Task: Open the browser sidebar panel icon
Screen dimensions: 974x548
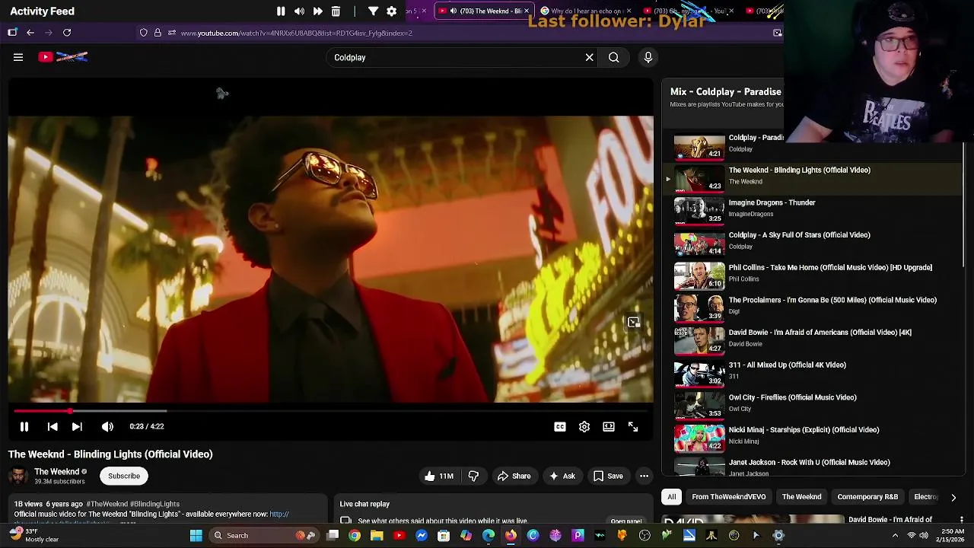Action: [x=12, y=33]
